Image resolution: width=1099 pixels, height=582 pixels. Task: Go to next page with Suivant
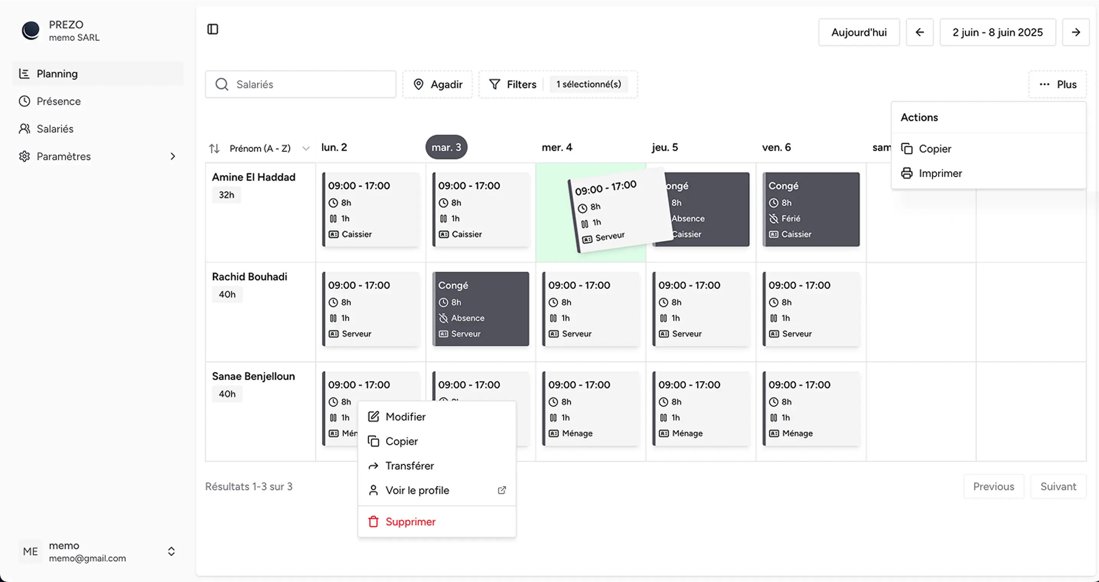click(x=1058, y=486)
